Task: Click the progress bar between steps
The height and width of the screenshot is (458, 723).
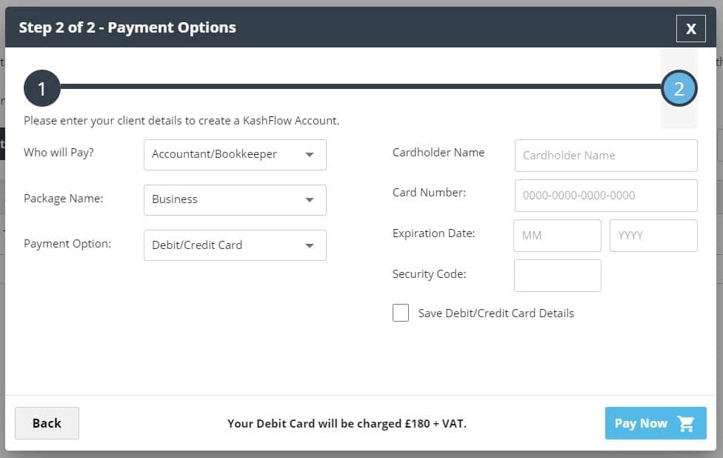Action: [x=360, y=87]
